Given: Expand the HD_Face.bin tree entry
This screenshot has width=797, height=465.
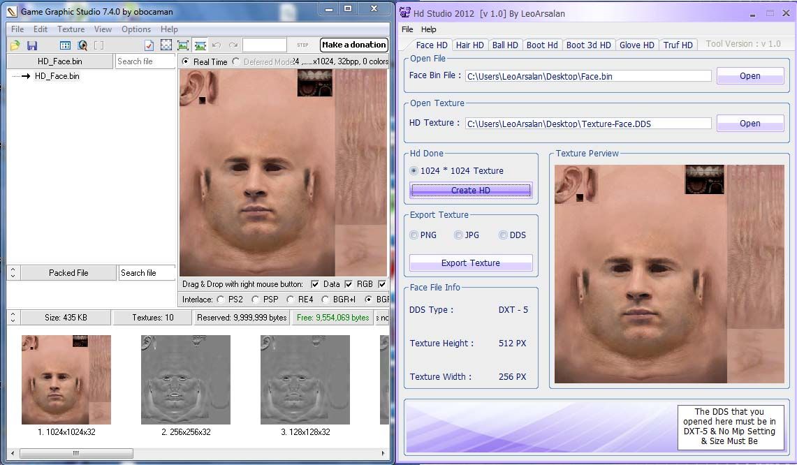Looking at the screenshot, I should (x=25, y=76).
